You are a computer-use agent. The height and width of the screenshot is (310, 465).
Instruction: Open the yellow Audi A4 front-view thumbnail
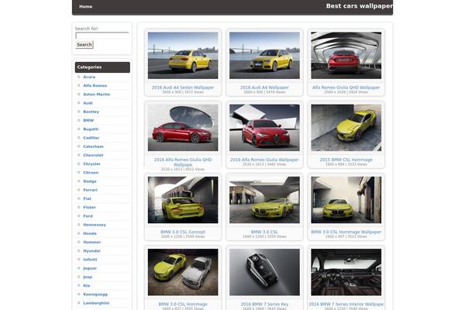tap(264, 56)
